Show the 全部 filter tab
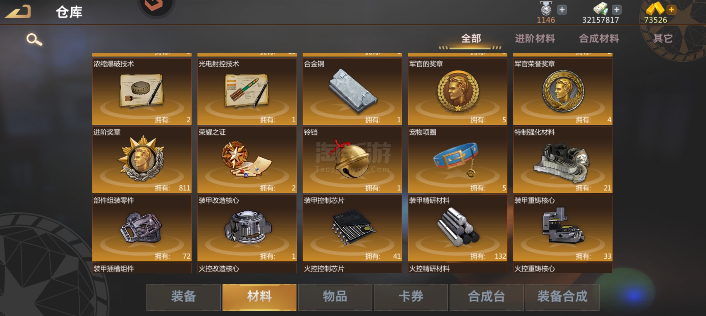This screenshot has height=316, width=706. [471, 38]
